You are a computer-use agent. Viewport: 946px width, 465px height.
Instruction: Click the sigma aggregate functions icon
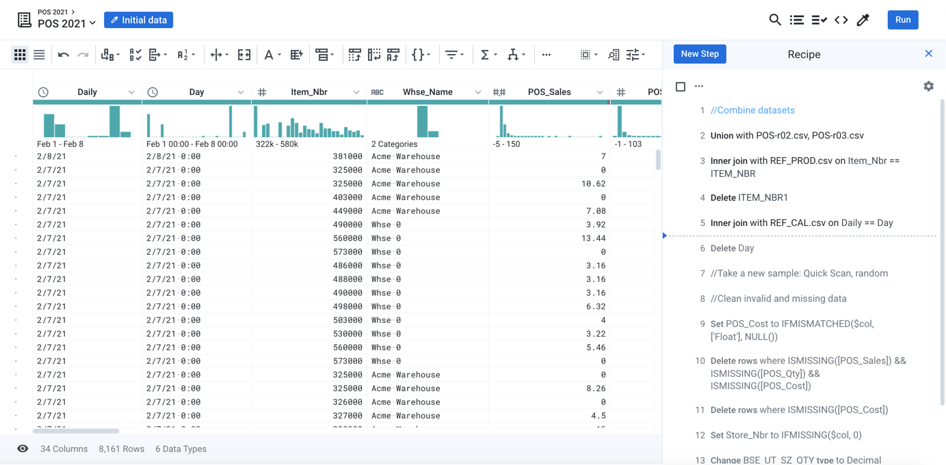pyautogui.click(x=485, y=55)
